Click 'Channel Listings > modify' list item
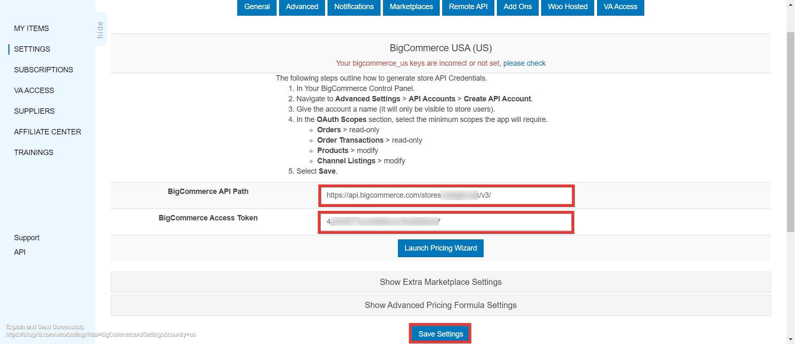Viewport: 795px width, 344px height. [361, 161]
